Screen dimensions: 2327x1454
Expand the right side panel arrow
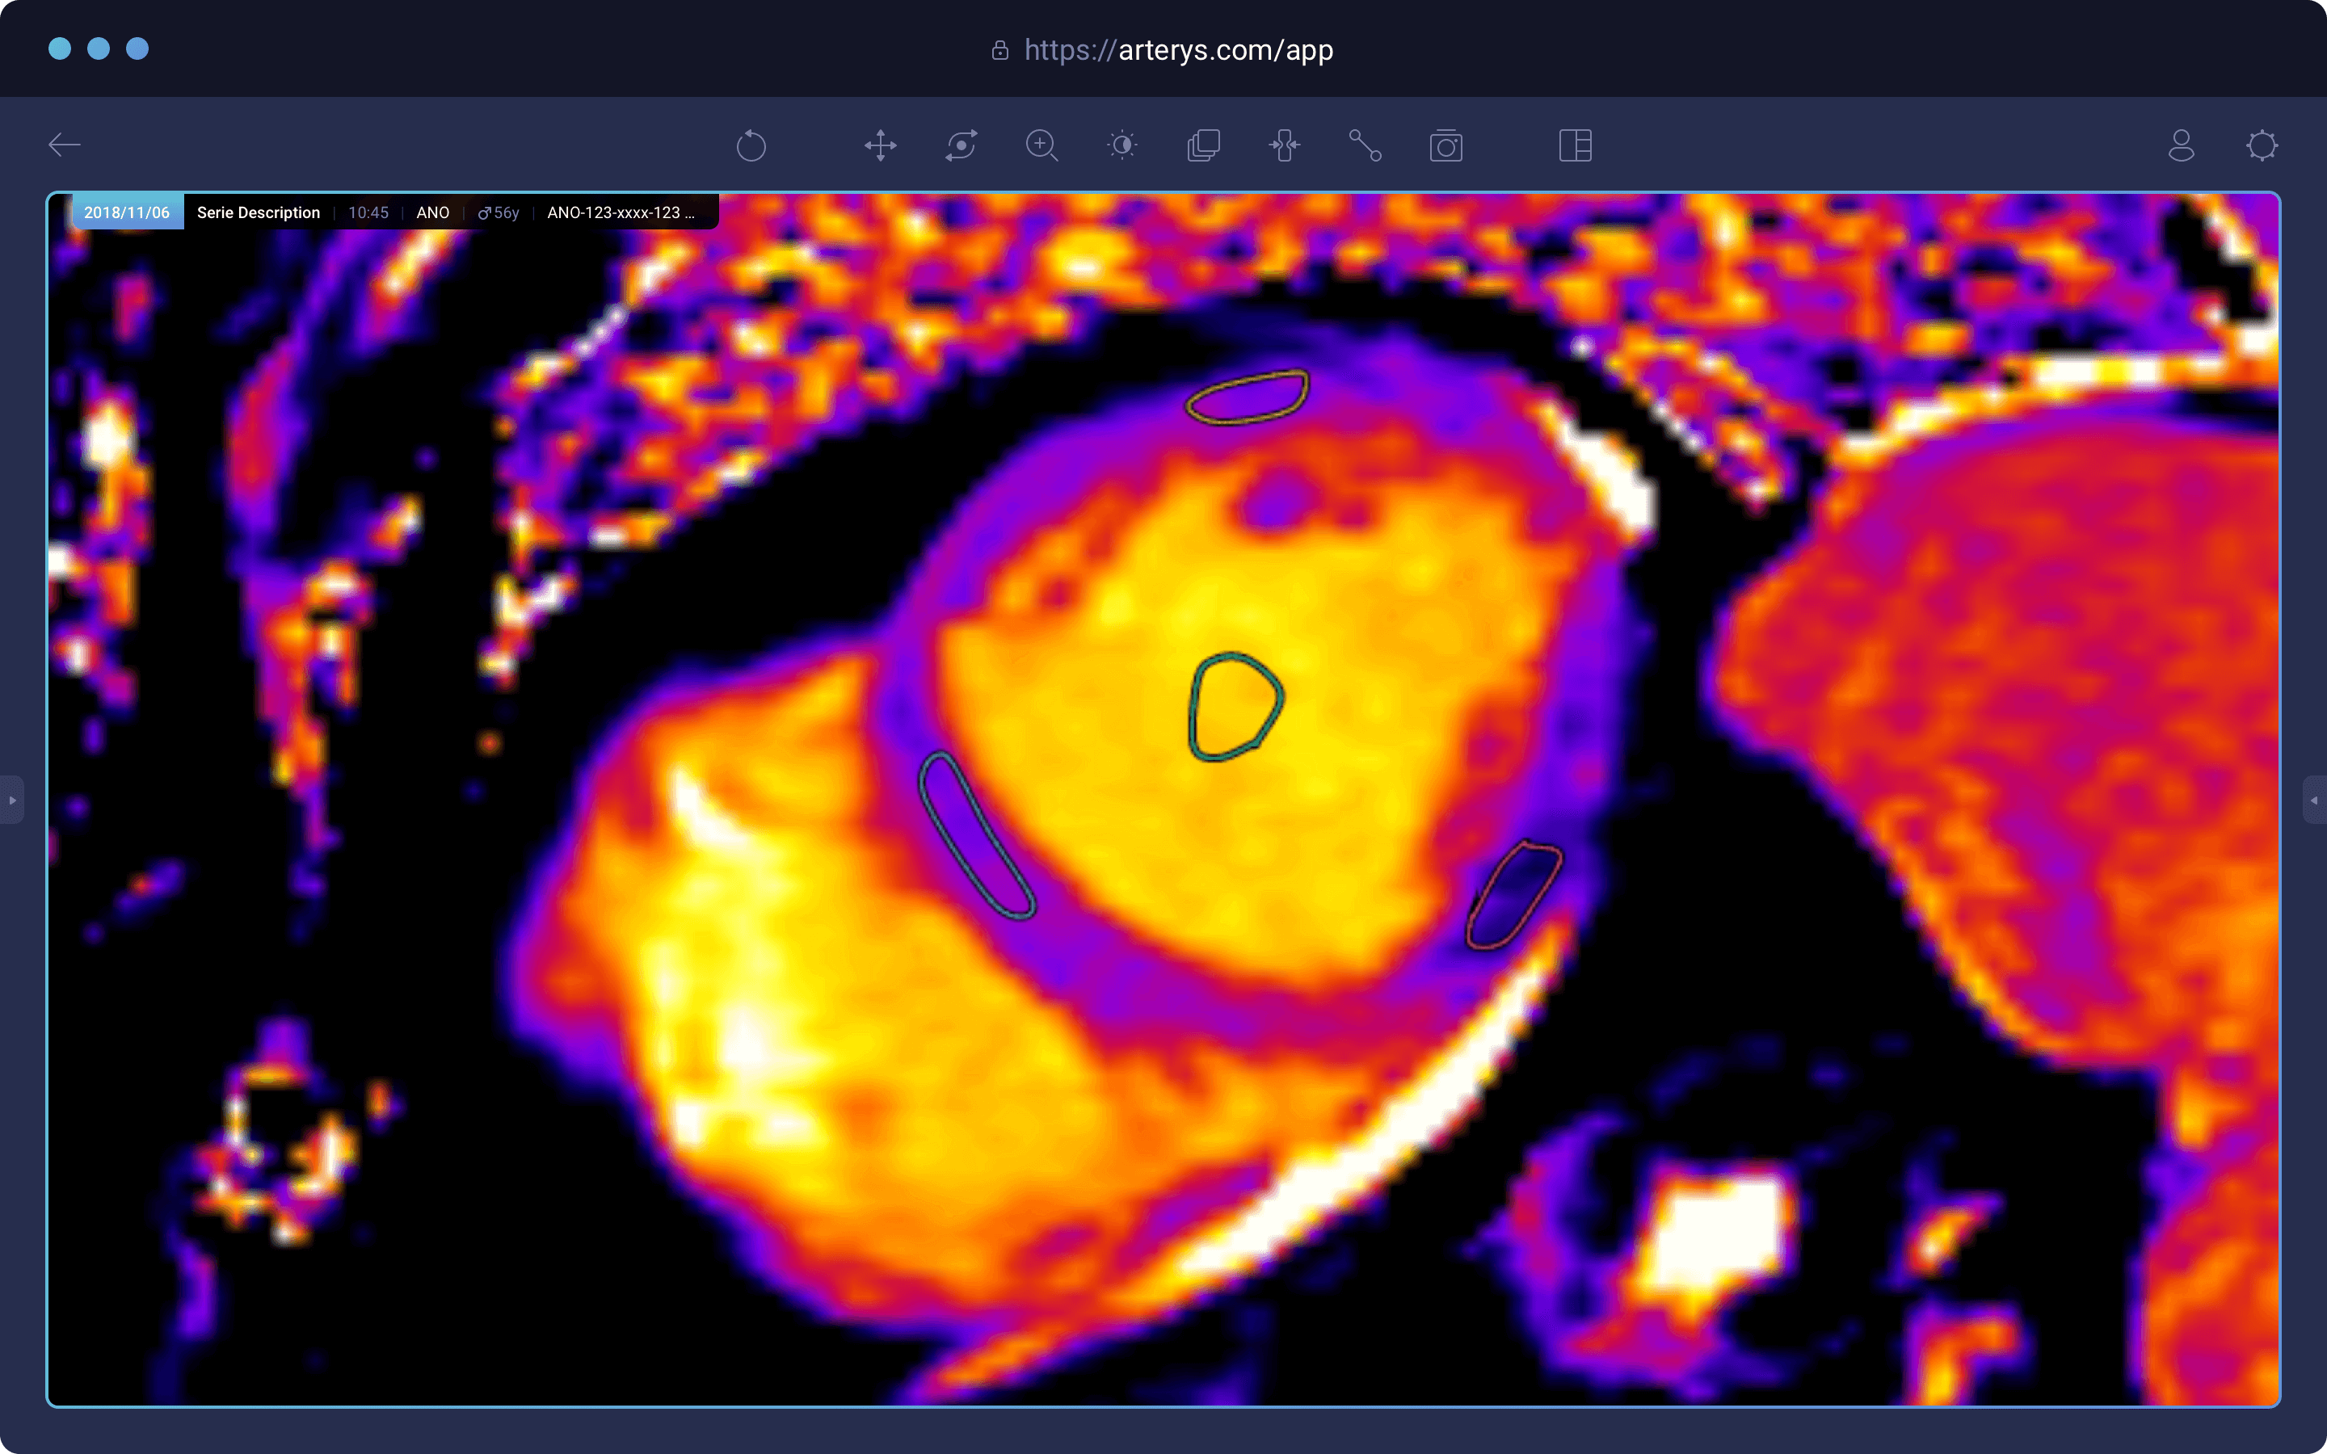tap(2315, 800)
